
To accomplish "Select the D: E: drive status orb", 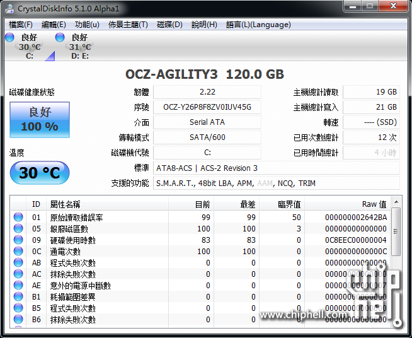I will pyautogui.click(x=60, y=37).
